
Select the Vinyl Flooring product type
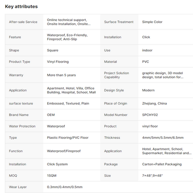(x=58, y=62)
